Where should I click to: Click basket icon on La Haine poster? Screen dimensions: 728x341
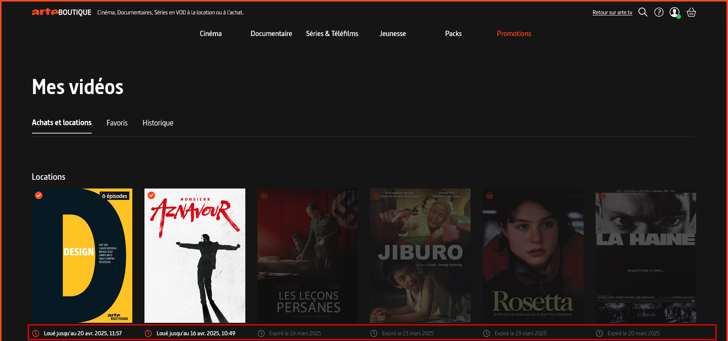tap(602, 195)
